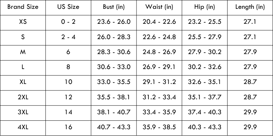Click the Hip (in) column header
The image size is (273, 136).
[x=205, y=7]
